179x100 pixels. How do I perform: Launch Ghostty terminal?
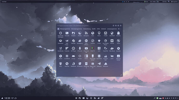118,34
